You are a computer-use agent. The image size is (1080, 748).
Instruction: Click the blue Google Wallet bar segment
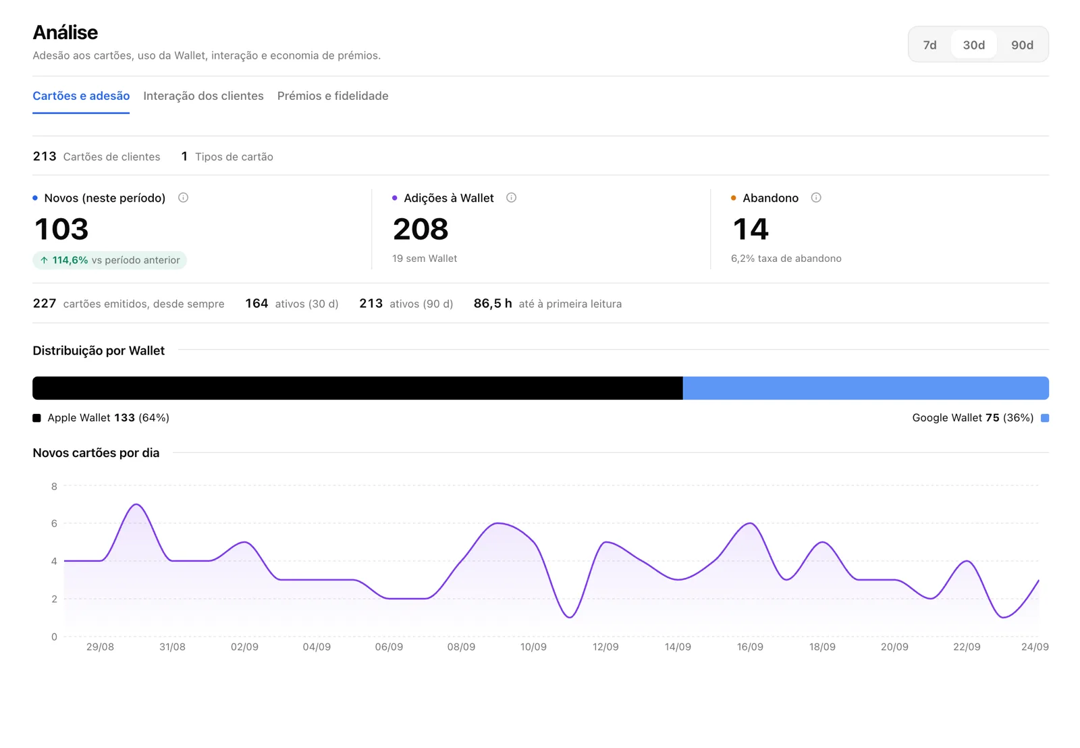866,388
